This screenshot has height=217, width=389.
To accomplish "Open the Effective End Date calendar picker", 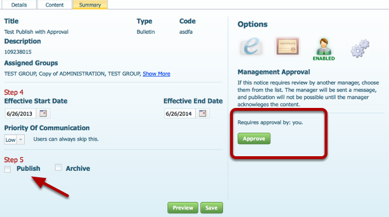I will click(x=203, y=114).
